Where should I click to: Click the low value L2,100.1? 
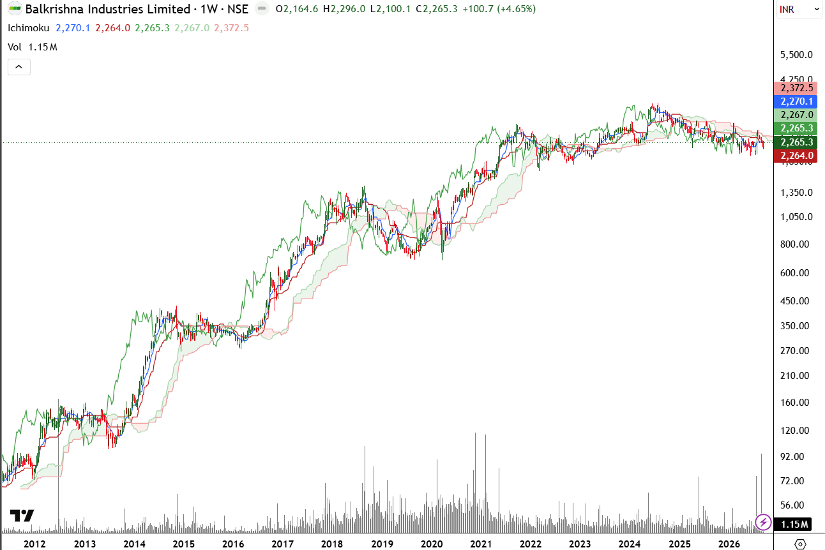tap(390, 9)
